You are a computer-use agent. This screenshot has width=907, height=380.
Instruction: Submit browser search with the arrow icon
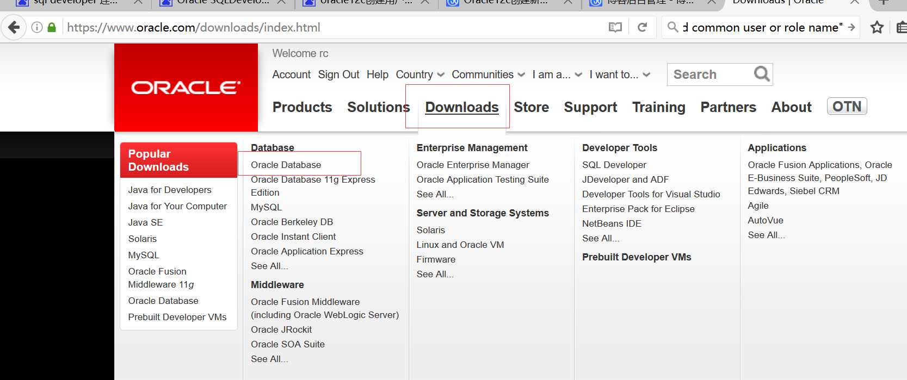click(x=852, y=27)
